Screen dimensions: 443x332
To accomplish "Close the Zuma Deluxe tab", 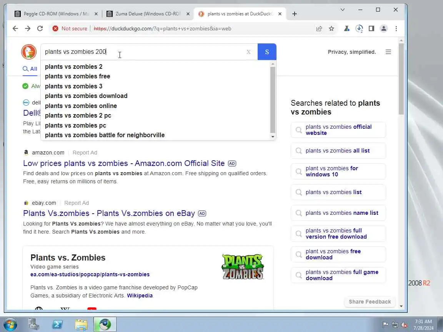I will click(188, 14).
